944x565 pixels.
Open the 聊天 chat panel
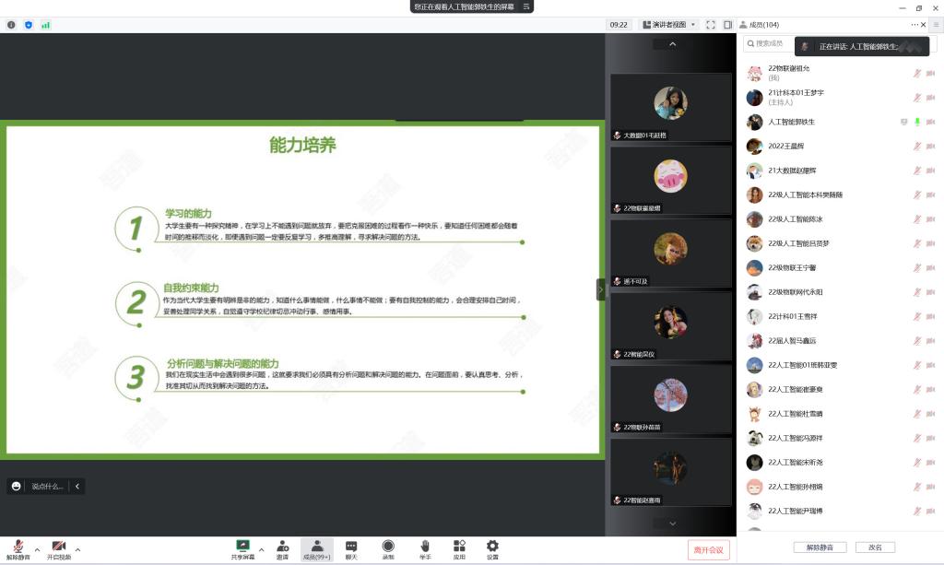point(351,546)
